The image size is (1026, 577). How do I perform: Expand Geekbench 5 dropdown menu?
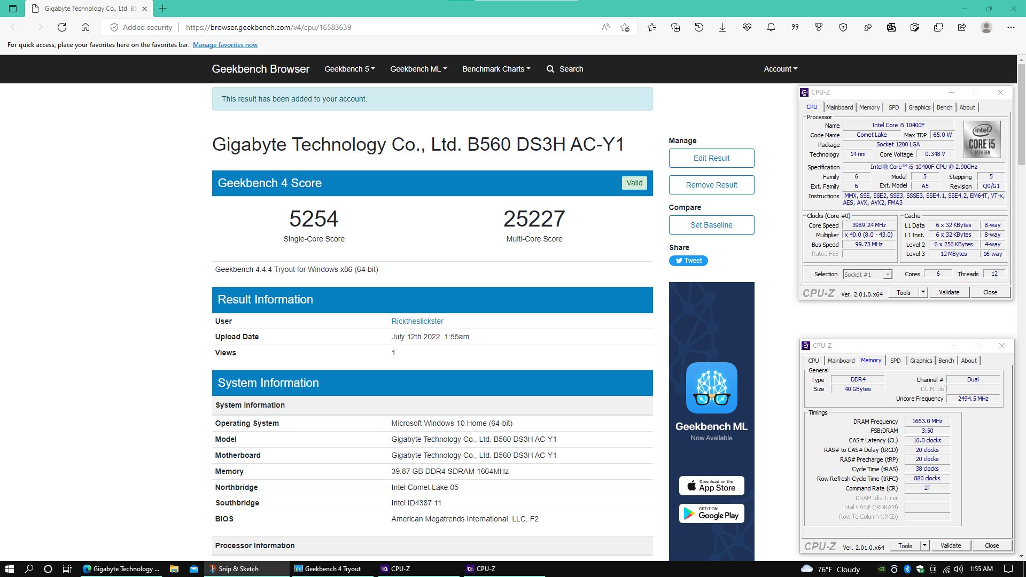349,69
